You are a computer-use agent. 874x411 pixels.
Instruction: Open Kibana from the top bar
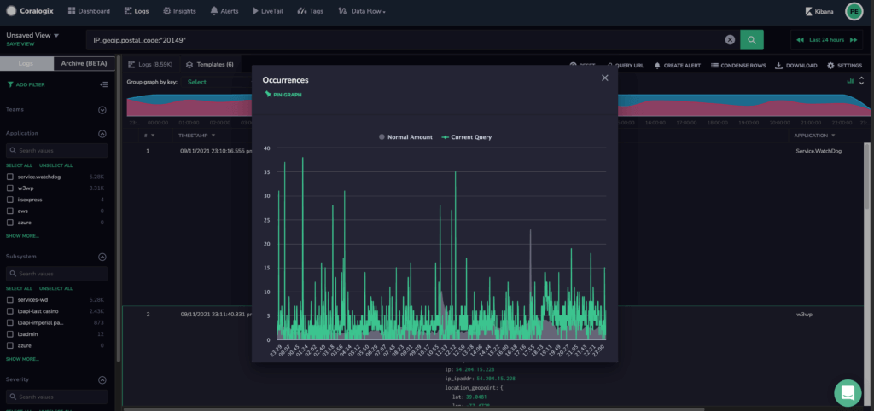click(819, 11)
